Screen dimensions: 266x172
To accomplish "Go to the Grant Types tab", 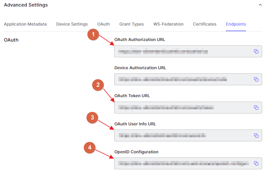I will 132,24.
